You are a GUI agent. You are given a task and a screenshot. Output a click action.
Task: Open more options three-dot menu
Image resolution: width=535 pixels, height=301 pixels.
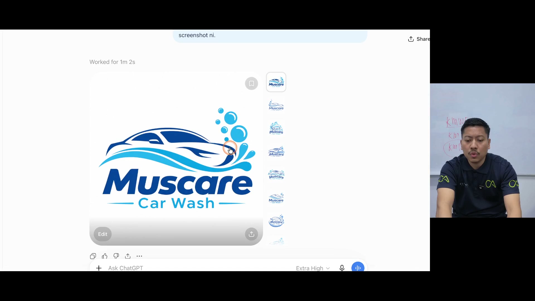coord(139,256)
